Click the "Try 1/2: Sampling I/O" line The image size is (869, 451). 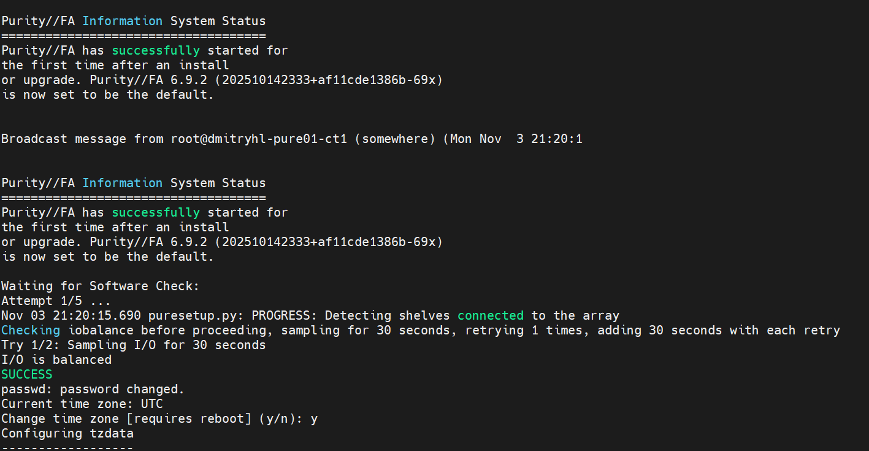[x=133, y=345]
